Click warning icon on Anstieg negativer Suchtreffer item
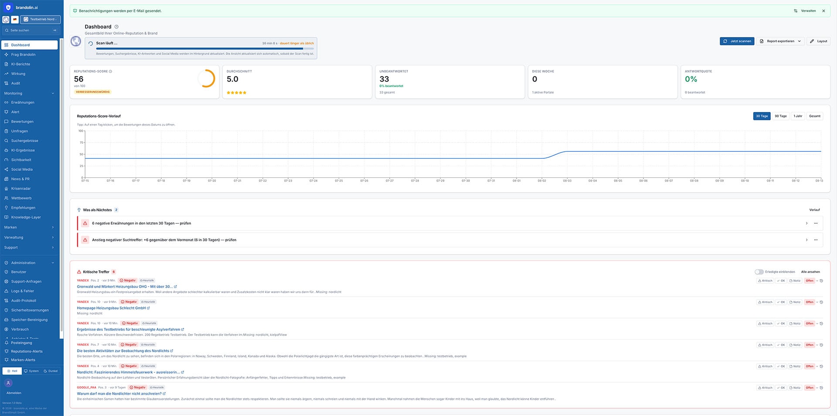Viewport: 837px width, 416px height. 85,240
